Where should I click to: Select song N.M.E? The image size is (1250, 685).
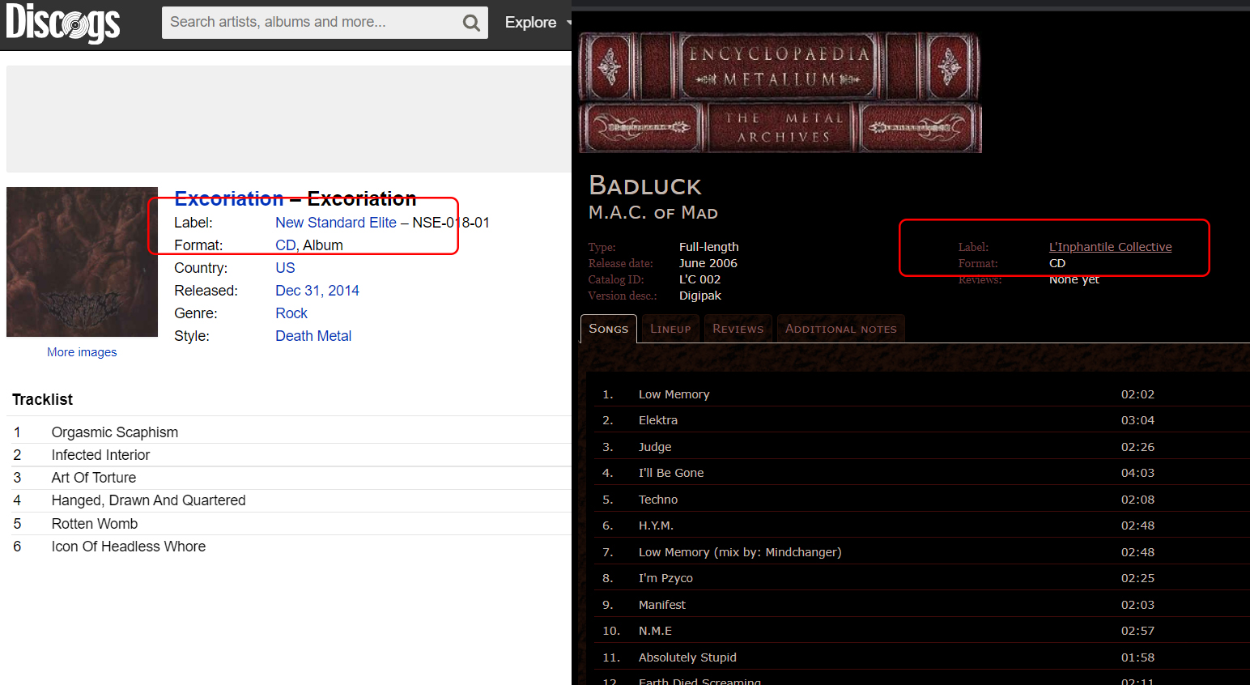tap(655, 631)
